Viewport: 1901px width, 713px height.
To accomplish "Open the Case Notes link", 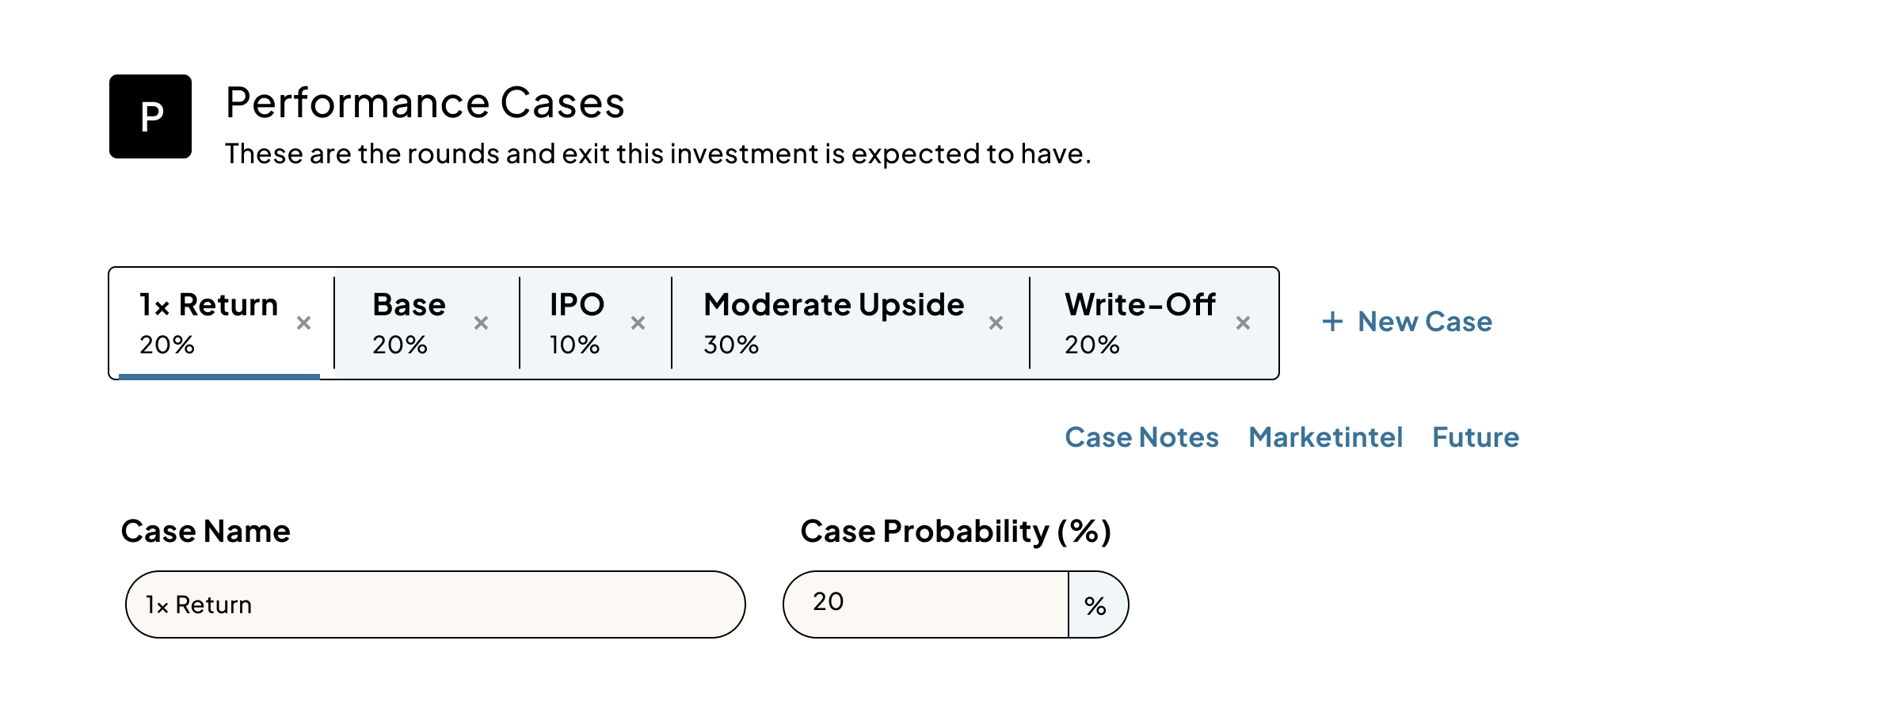I will point(1141,437).
